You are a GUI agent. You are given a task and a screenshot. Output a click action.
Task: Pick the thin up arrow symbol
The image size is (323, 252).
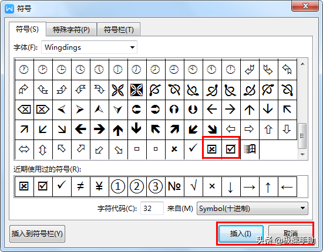[250, 110]
